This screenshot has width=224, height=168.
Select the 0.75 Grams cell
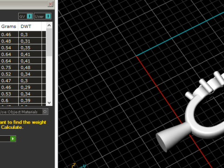point(9,67)
